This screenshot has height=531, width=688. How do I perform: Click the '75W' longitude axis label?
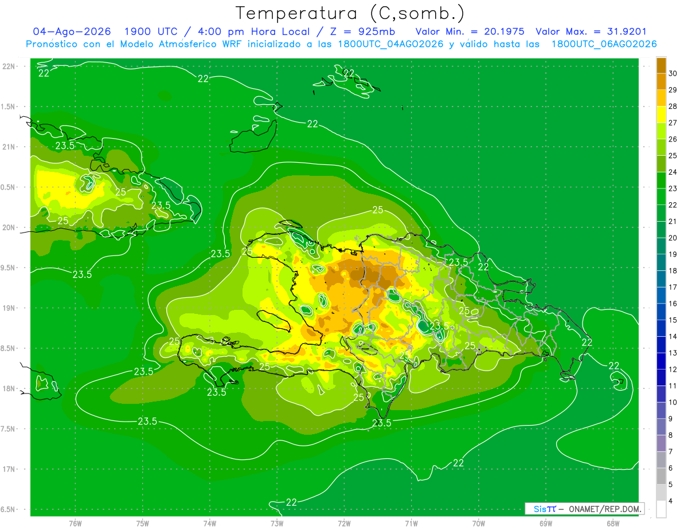[x=143, y=524]
